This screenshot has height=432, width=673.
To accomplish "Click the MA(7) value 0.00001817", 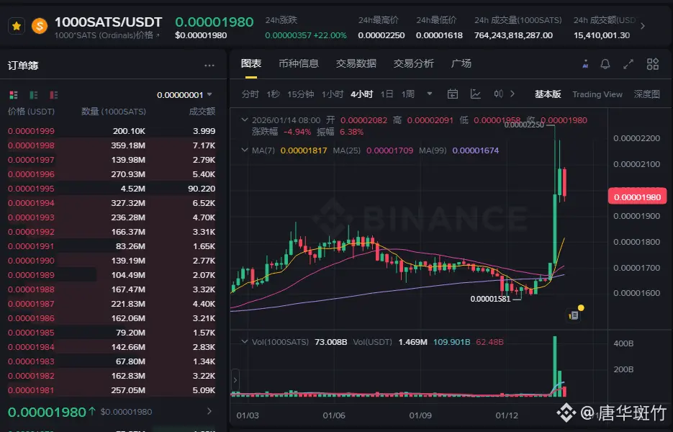I will pyautogui.click(x=304, y=150).
